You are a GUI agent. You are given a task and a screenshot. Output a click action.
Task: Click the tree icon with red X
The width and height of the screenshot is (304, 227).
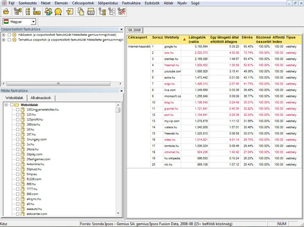pos(122,11)
